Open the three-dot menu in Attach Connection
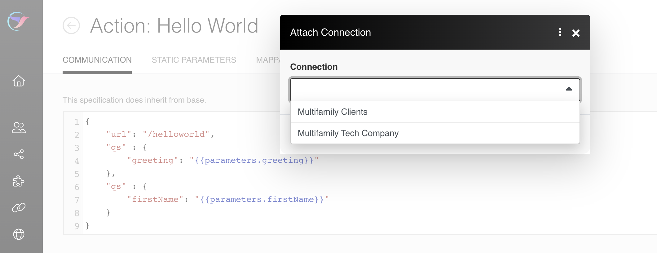The height and width of the screenshot is (253, 657). (x=560, y=32)
